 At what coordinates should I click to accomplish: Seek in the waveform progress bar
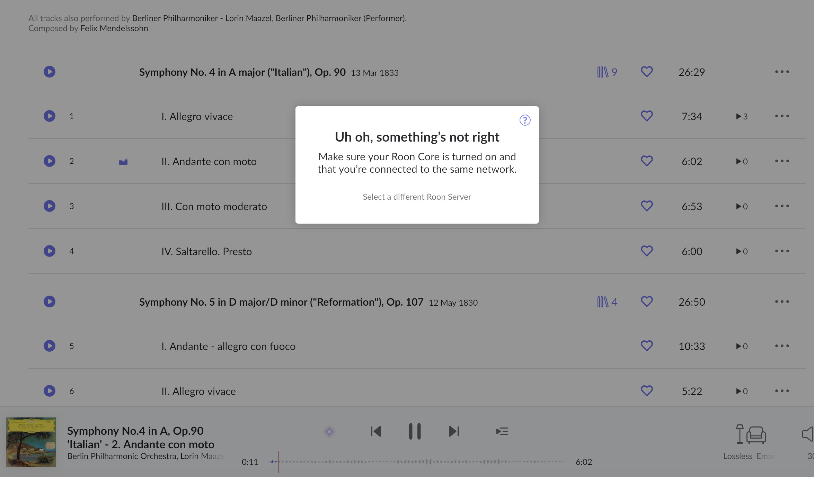click(x=417, y=462)
